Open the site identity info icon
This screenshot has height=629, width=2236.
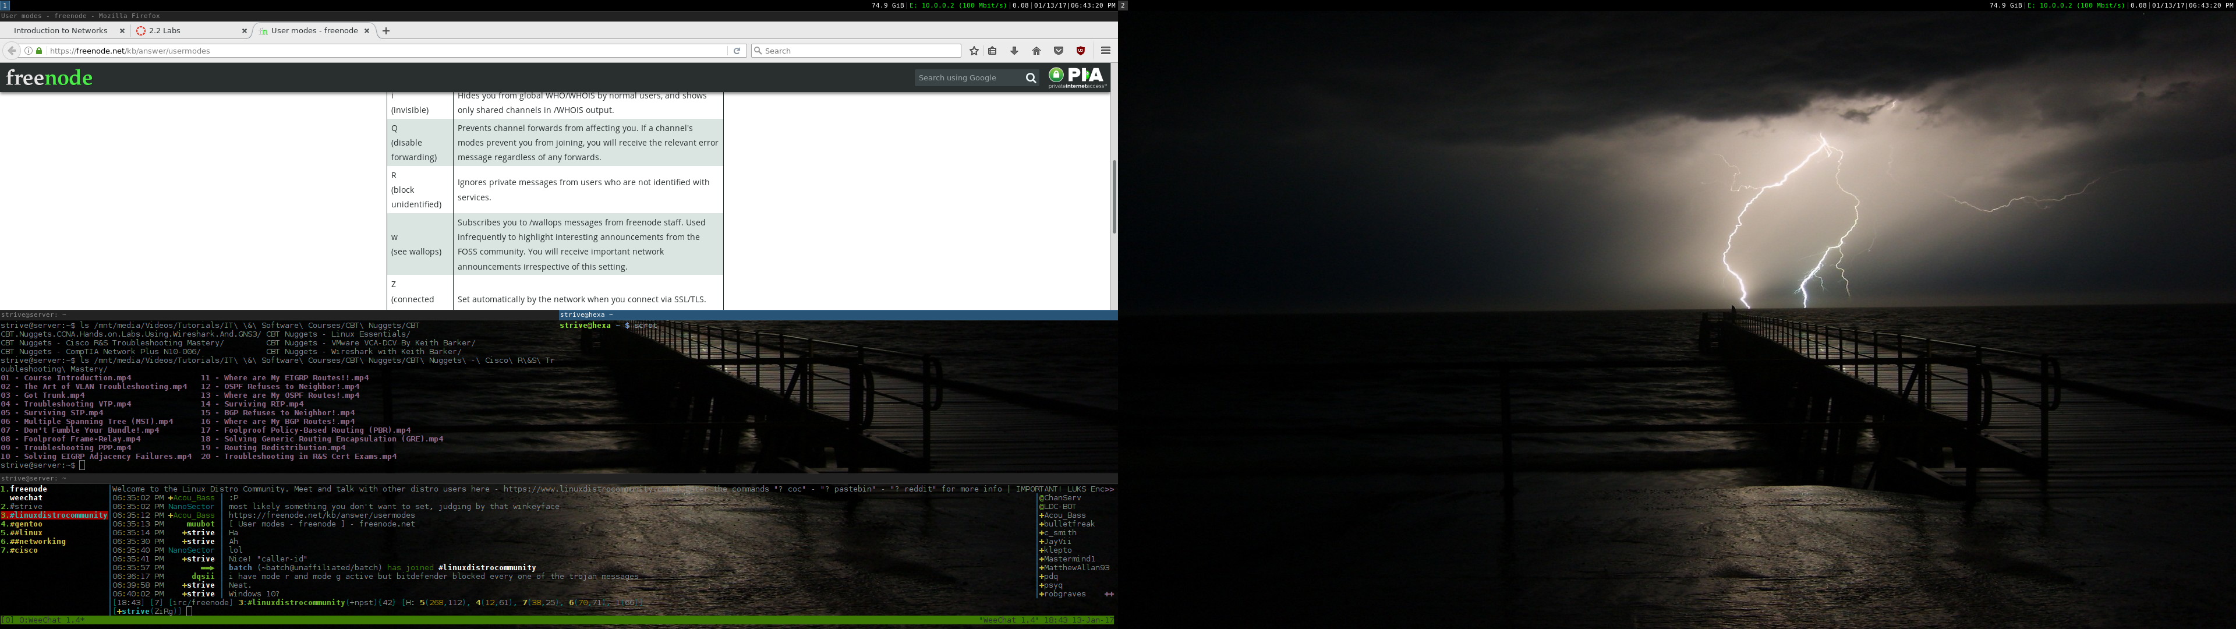[x=29, y=51]
